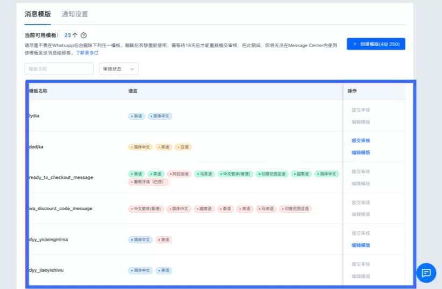Click the 创建模版 button
The image size is (442, 289).
click(376, 44)
